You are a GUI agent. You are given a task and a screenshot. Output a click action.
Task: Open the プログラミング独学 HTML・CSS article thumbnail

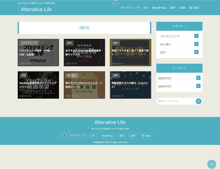point(38,52)
